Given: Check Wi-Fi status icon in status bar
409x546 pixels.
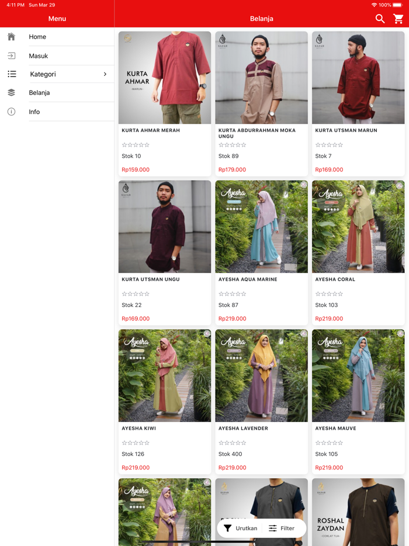Looking at the screenshot, I should [374, 5].
